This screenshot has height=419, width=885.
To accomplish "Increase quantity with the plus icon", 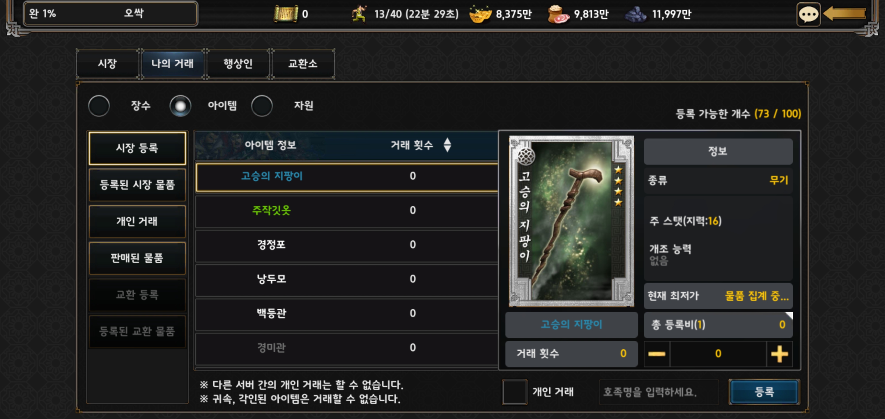I will 779,354.
